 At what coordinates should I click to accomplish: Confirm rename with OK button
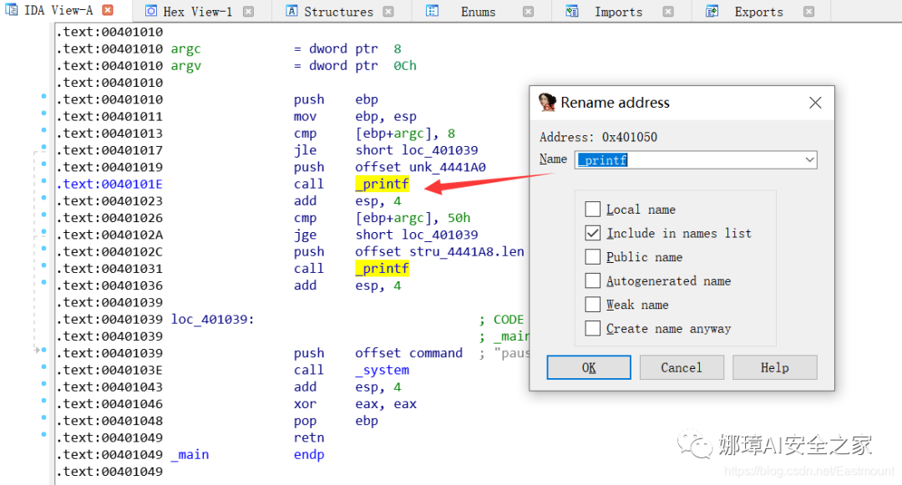tap(589, 367)
